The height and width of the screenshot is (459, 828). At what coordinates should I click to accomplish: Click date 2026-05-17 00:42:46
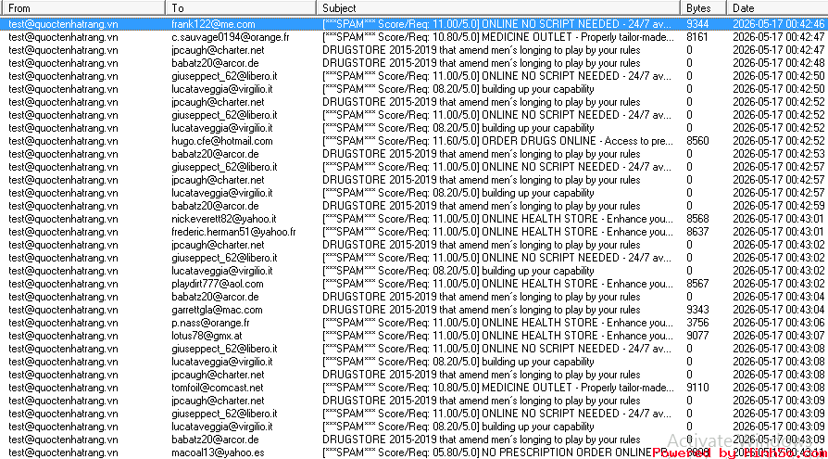click(x=778, y=24)
